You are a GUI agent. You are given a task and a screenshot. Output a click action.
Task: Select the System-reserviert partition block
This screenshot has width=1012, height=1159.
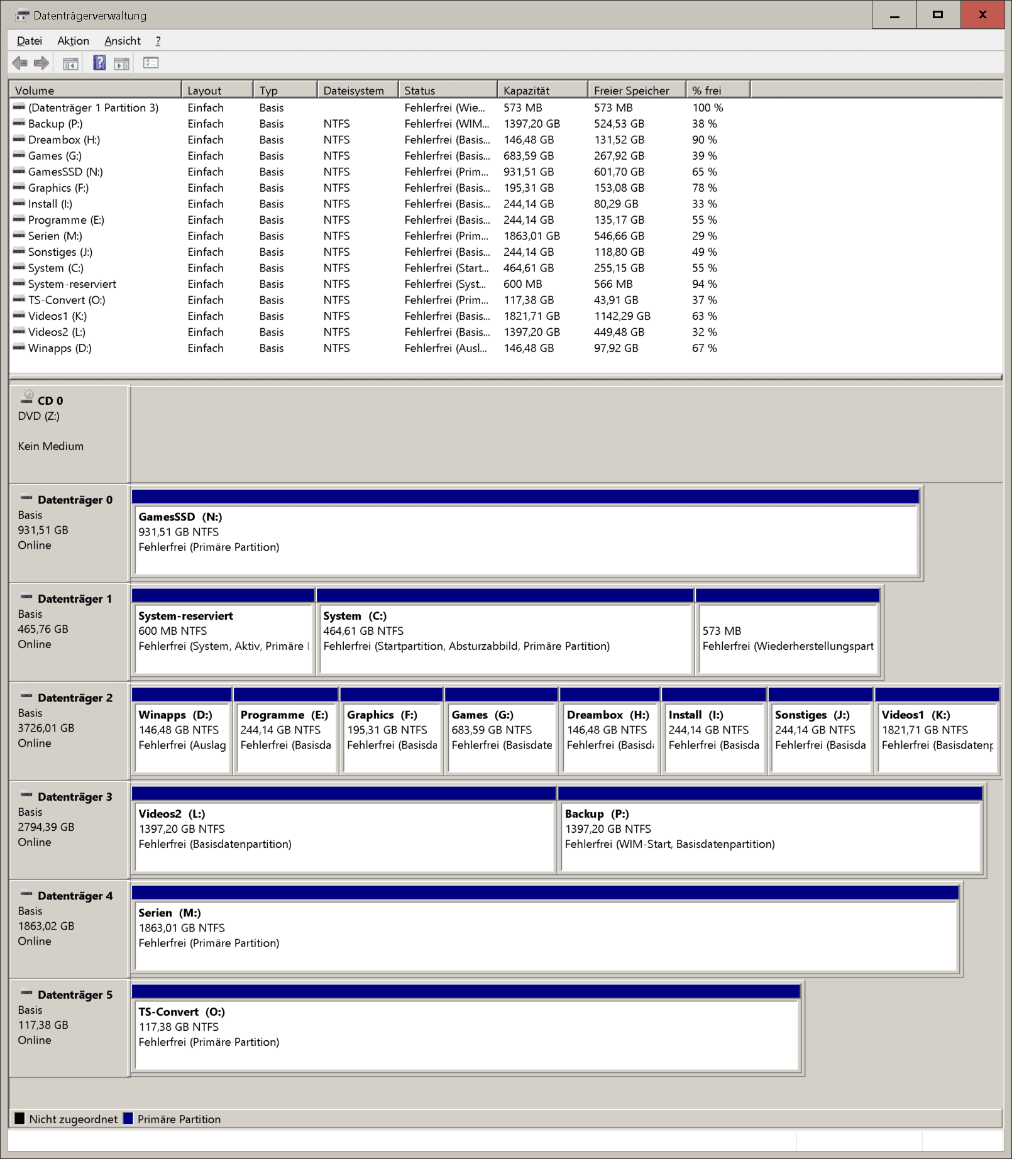223,632
